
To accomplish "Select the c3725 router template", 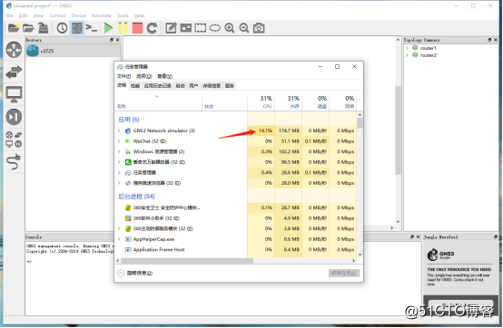I will tap(74, 51).
